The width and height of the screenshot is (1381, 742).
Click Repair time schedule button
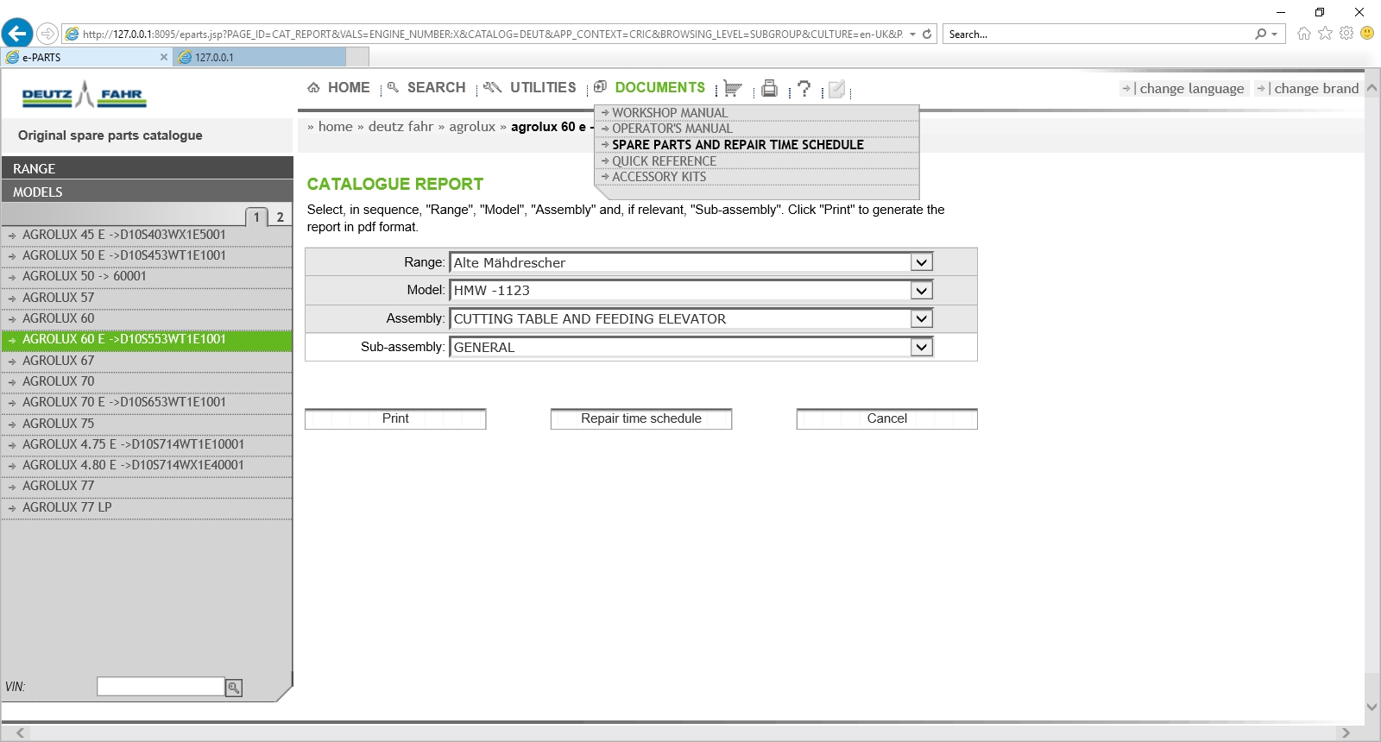click(x=641, y=418)
